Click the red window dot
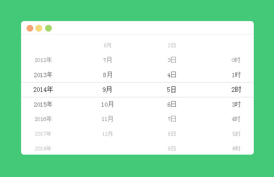 [30, 28]
